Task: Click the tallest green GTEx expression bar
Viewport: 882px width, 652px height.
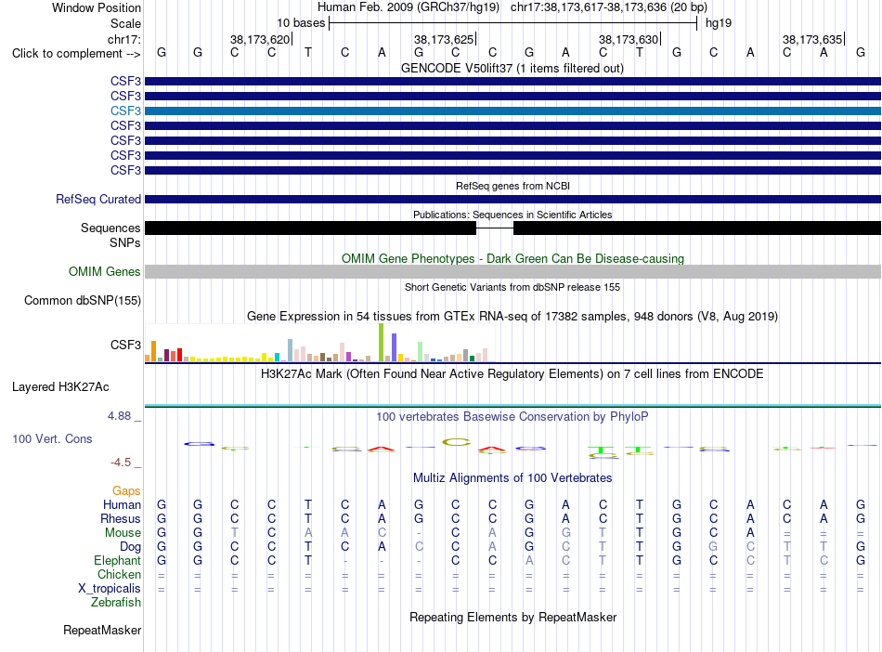Action: 381,342
